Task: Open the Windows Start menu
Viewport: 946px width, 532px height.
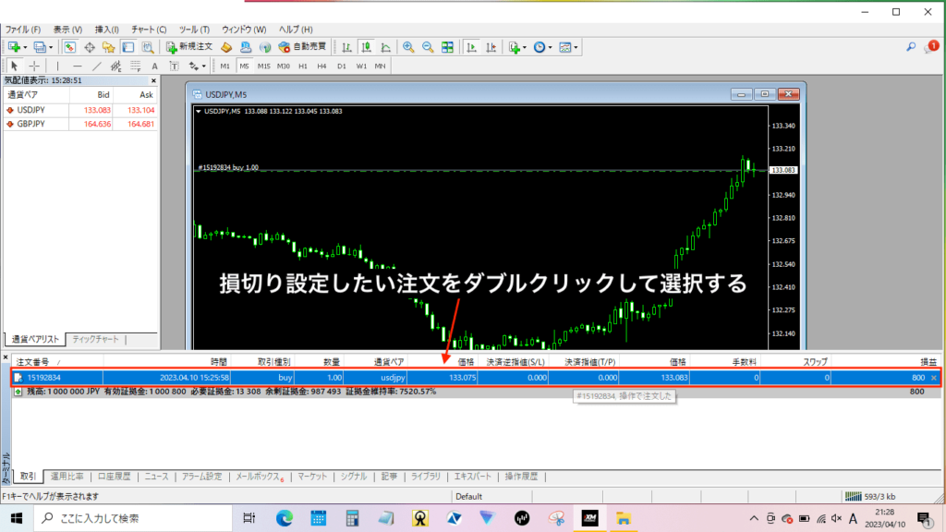Action: click(17, 518)
